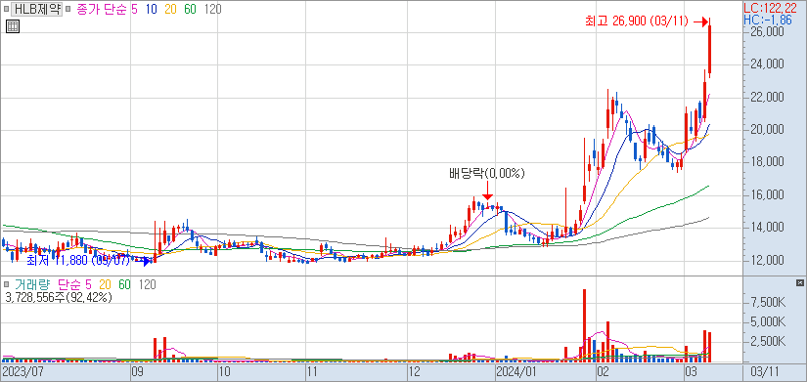Viewport: 807px width, 382px height.
Task: Click the HLB제약 stock name button
Action: point(37,9)
